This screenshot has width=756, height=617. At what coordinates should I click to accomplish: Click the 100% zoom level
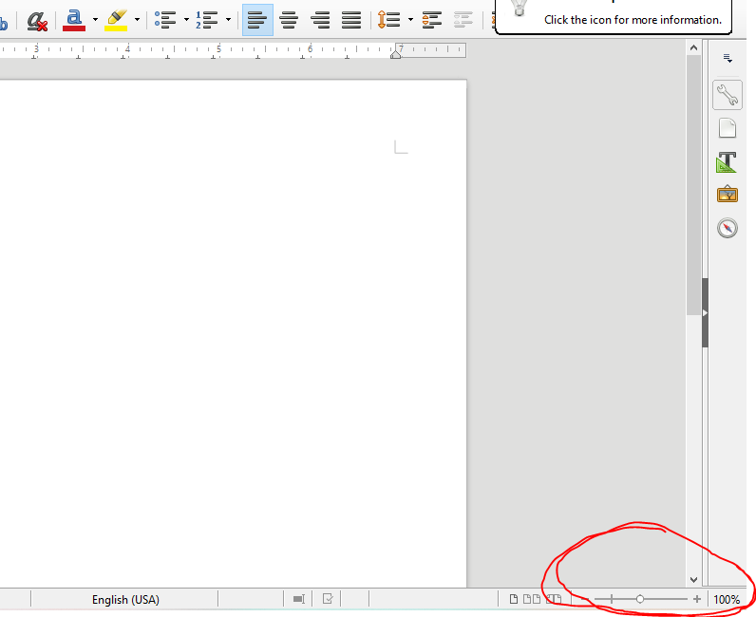click(727, 600)
